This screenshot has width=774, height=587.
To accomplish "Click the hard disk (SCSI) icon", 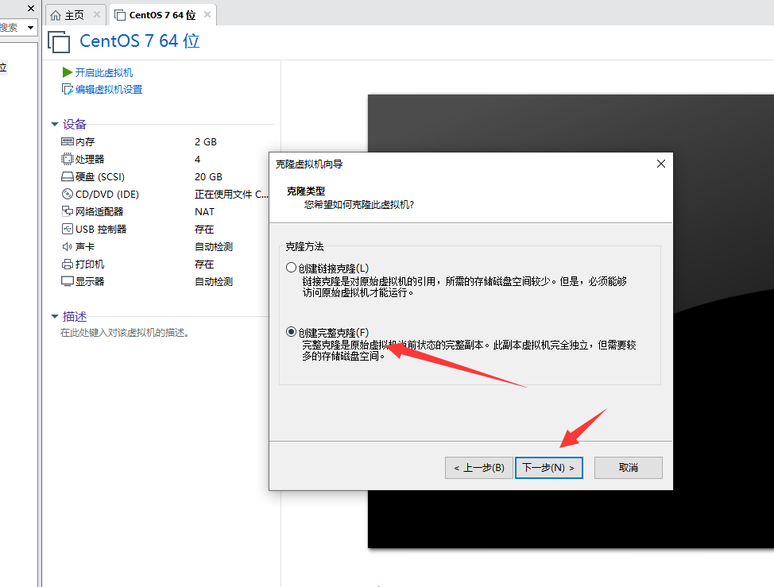I will (67, 176).
